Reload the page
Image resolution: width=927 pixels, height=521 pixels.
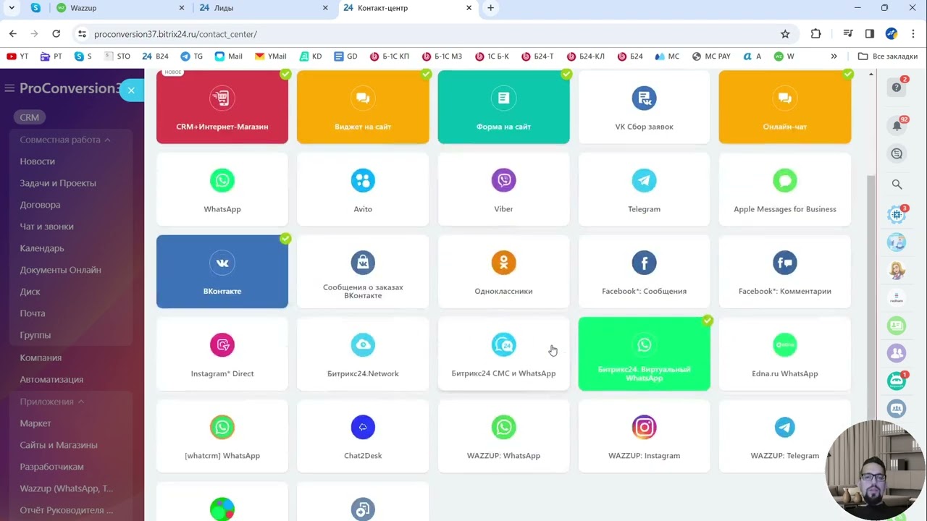(56, 34)
